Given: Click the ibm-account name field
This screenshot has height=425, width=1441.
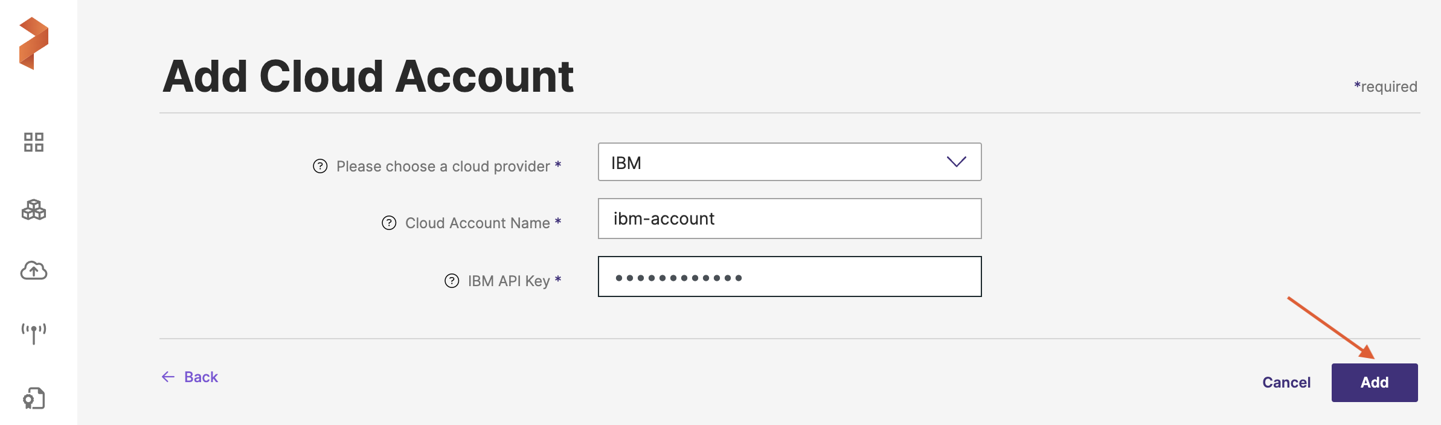Looking at the screenshot, I should [x=789, y=219].
